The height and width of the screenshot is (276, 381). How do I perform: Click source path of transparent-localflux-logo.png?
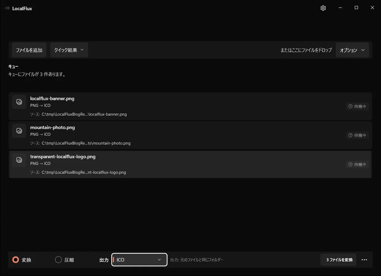[84, 172]
